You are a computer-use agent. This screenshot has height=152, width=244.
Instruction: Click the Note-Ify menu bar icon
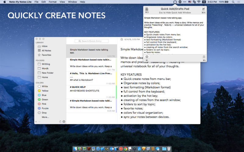click(175, 2)
